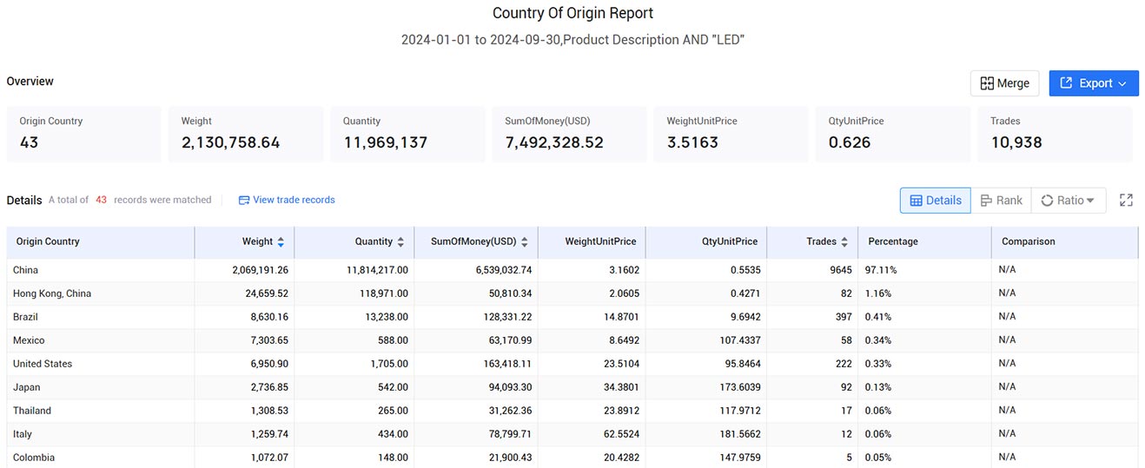Click the Percentage column header
Screen dimensions: 1145x468
[892, 241]
